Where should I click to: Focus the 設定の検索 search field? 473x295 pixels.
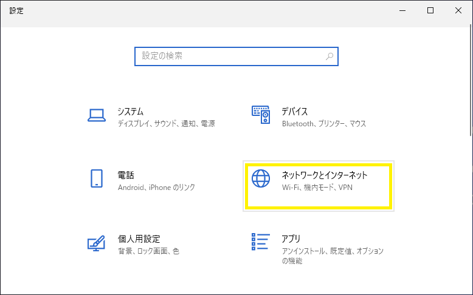pos(236,56)
